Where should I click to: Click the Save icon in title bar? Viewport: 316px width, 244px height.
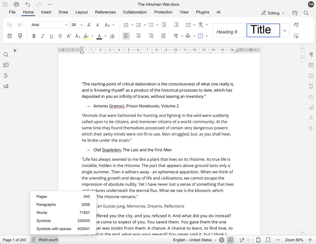(x=5, y=4)
